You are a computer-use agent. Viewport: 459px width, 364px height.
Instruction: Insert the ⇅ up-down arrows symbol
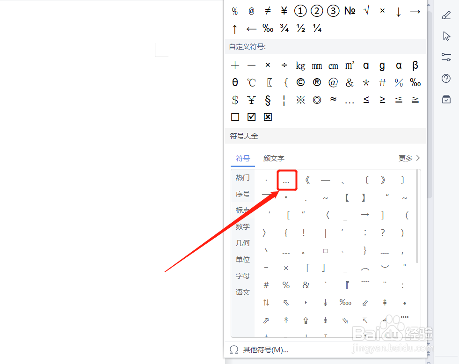266,303
